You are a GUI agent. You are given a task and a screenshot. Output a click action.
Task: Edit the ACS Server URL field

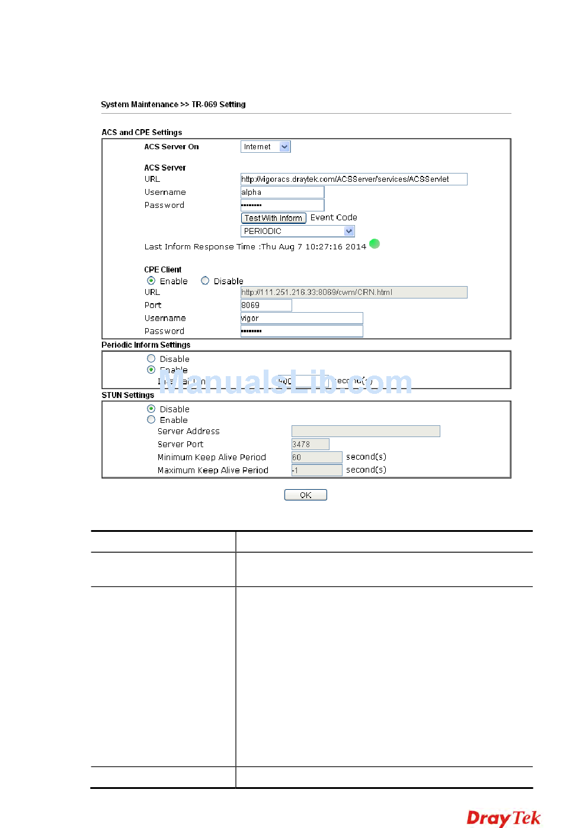tap(354, 179)
